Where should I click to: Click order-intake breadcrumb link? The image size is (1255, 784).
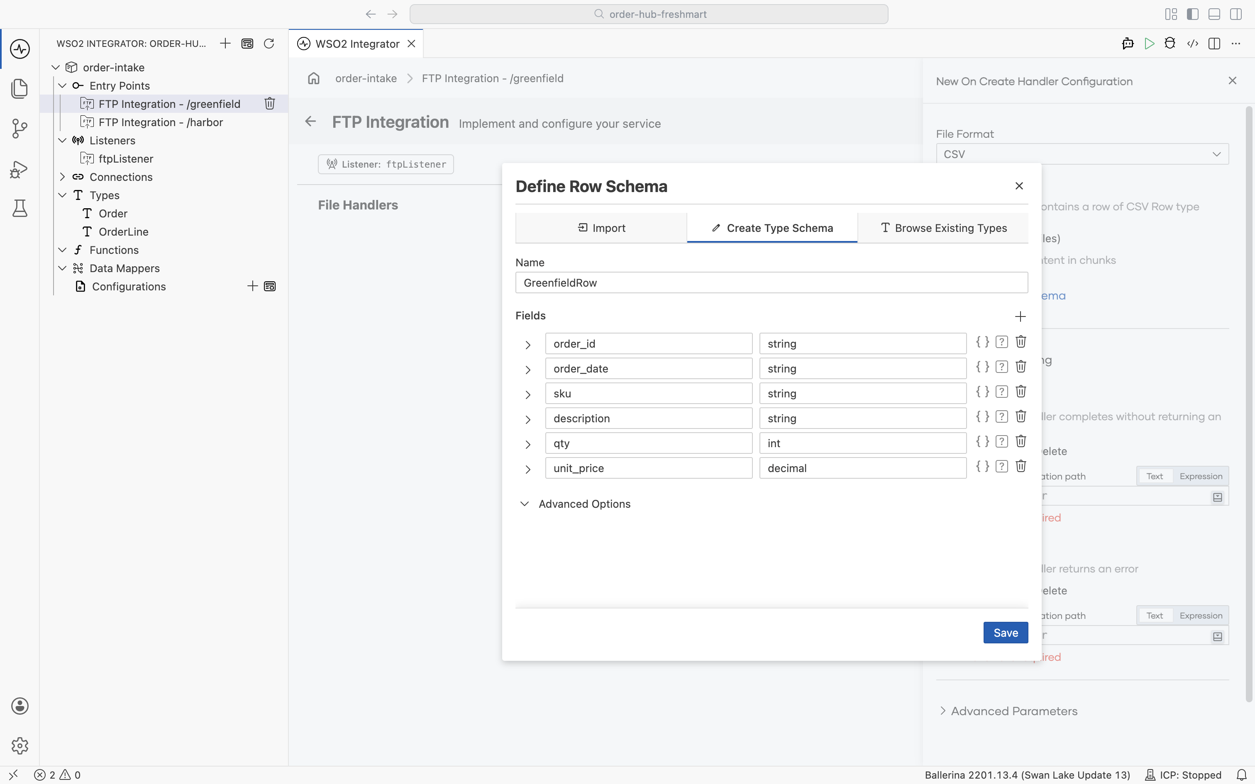click(x=366, y=78)
